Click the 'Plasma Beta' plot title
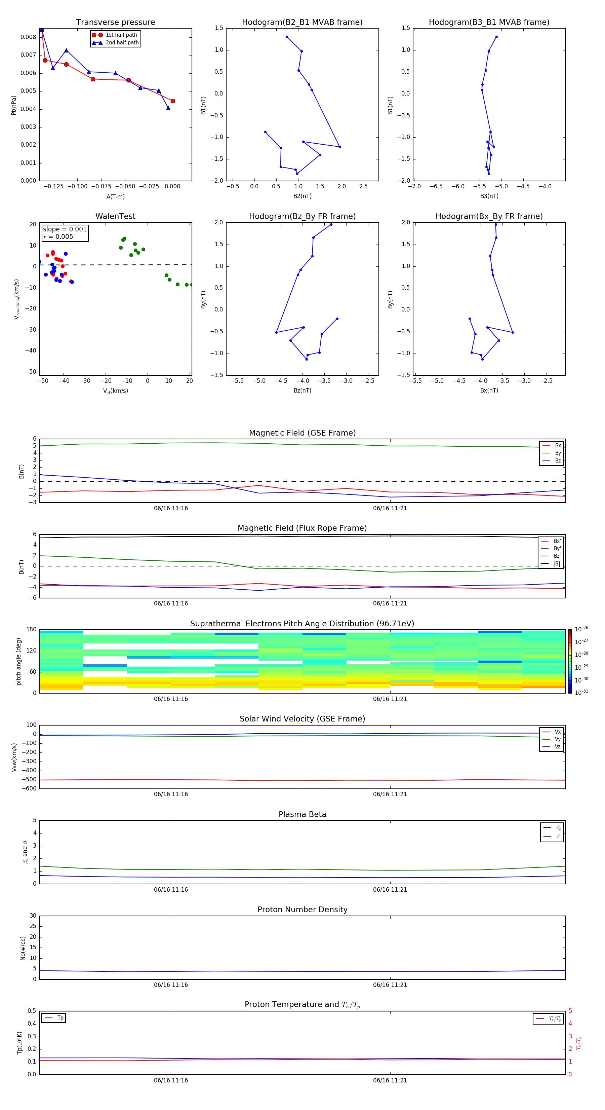Screen dimensions: 605x1110 point(302,814)
